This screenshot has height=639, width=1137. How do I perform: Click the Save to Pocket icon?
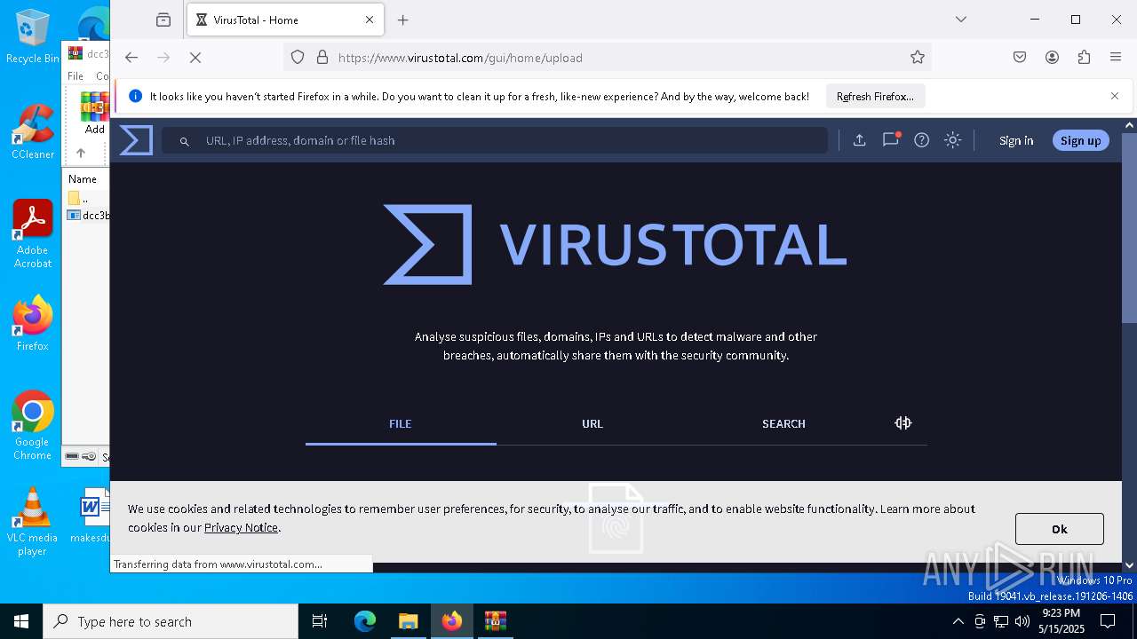(1020, 58)
